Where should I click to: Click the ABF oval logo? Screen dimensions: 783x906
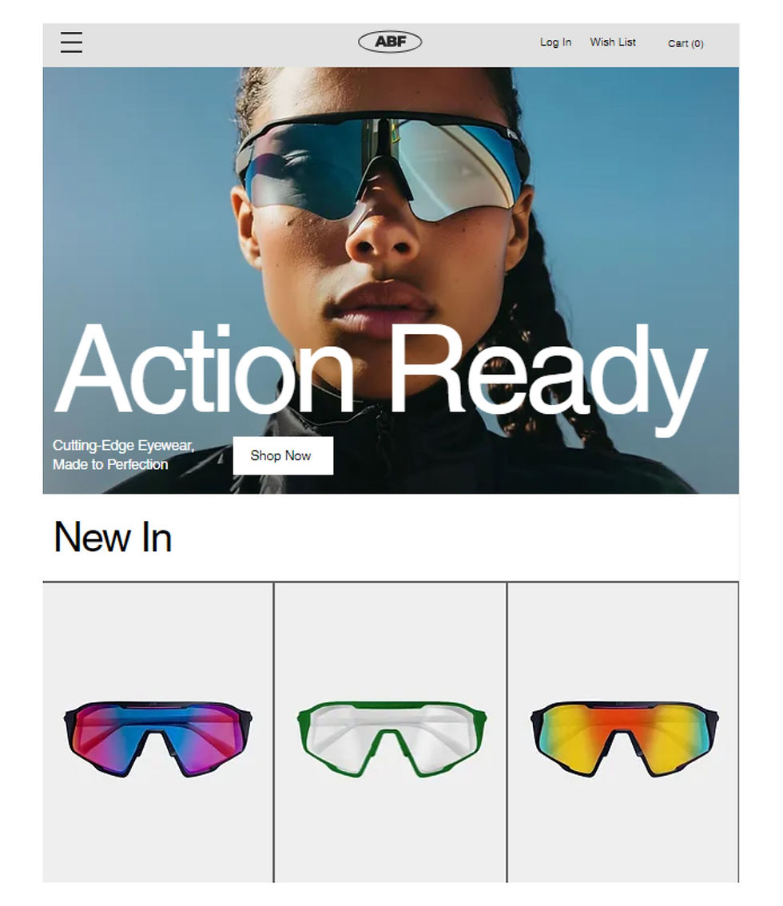(x=390, y=42)
